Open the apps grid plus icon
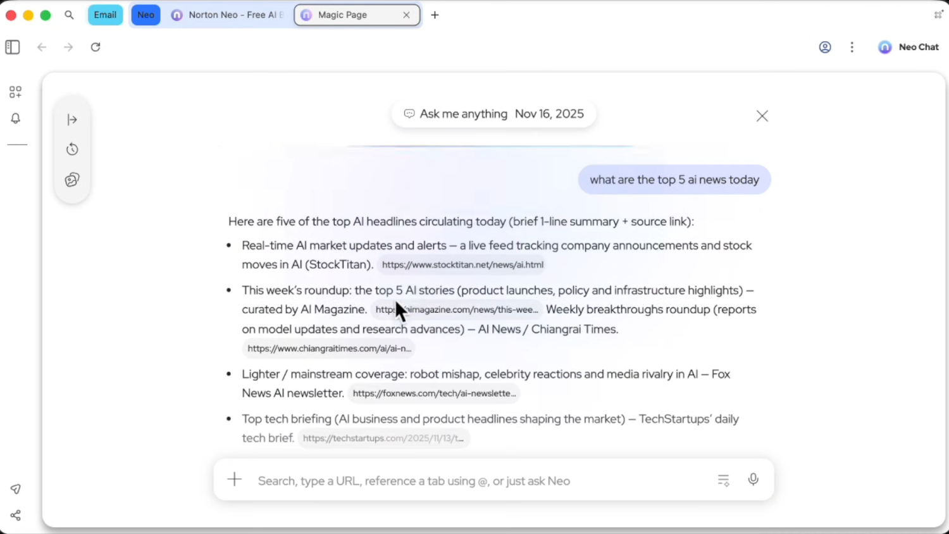This screenshot has height=534, width=949. point(16,92)
